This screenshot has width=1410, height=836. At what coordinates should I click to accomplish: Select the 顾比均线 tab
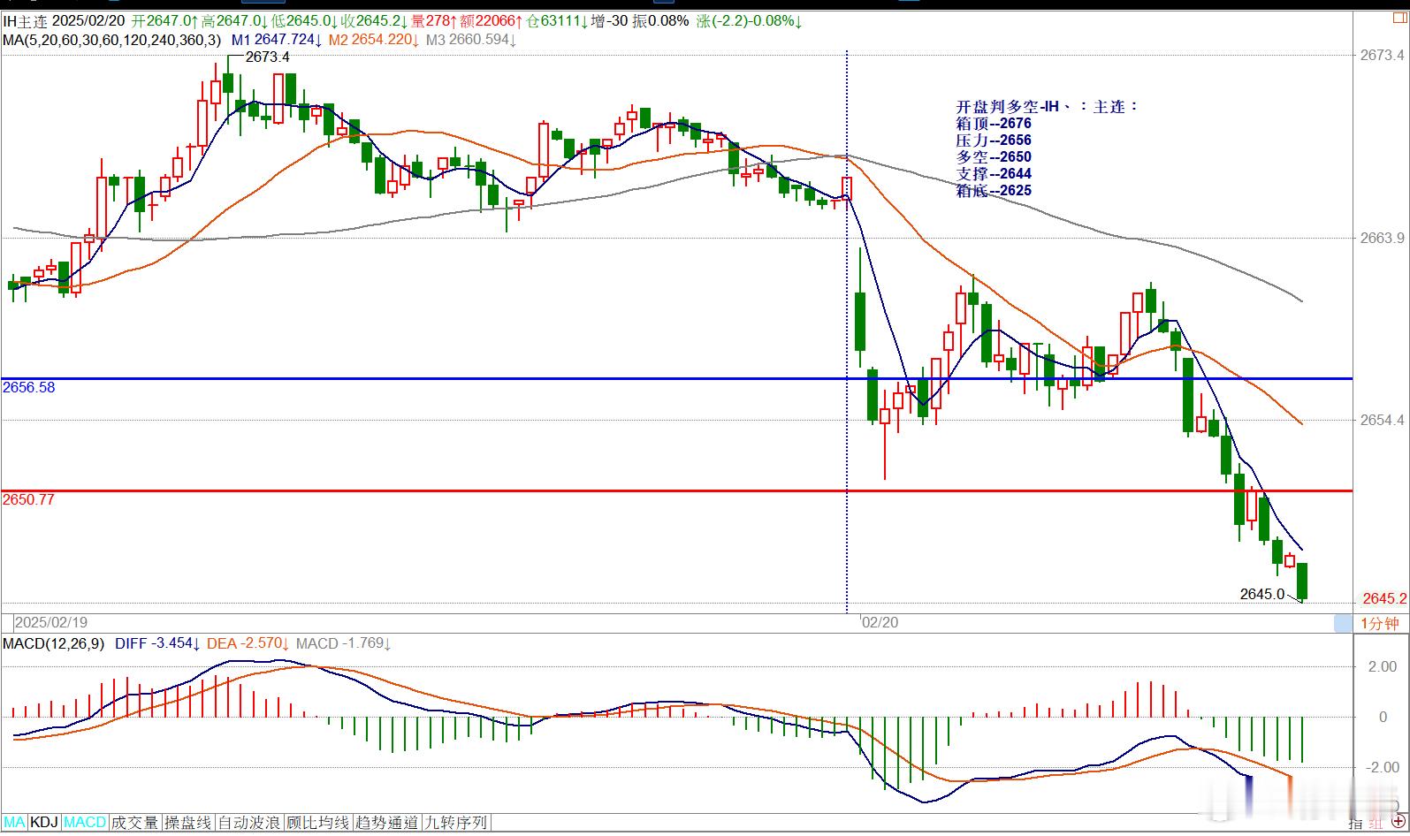[x=318, y=823]
